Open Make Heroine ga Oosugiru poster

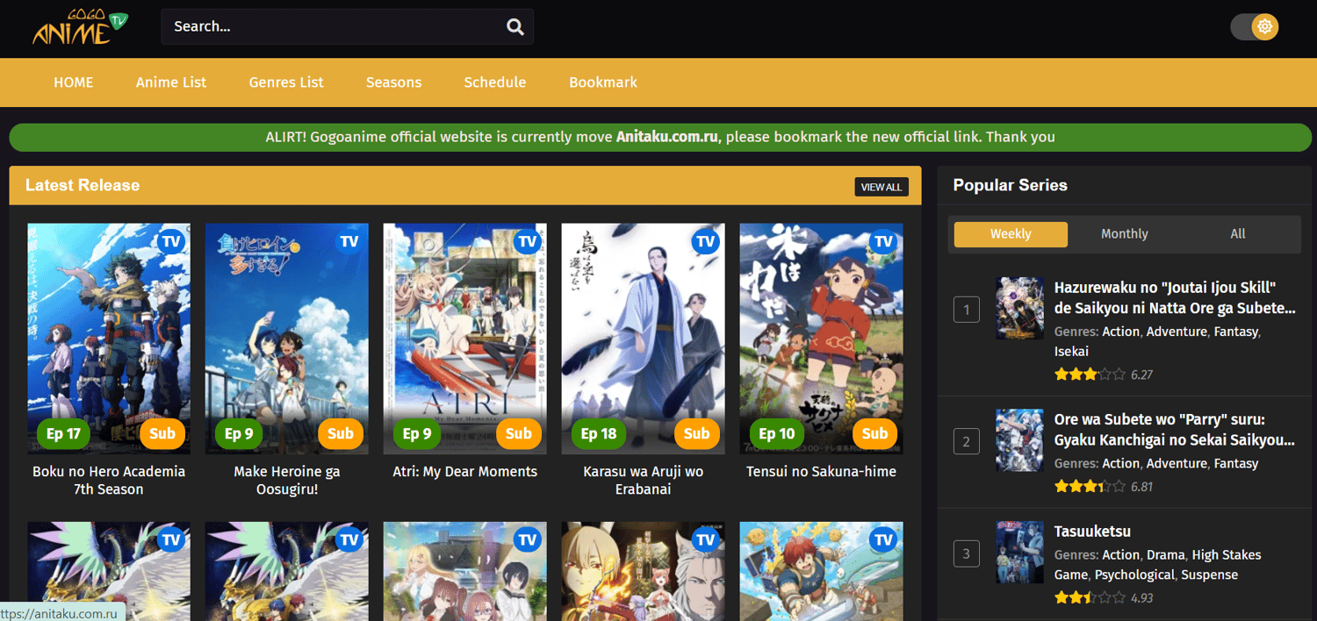287,339
